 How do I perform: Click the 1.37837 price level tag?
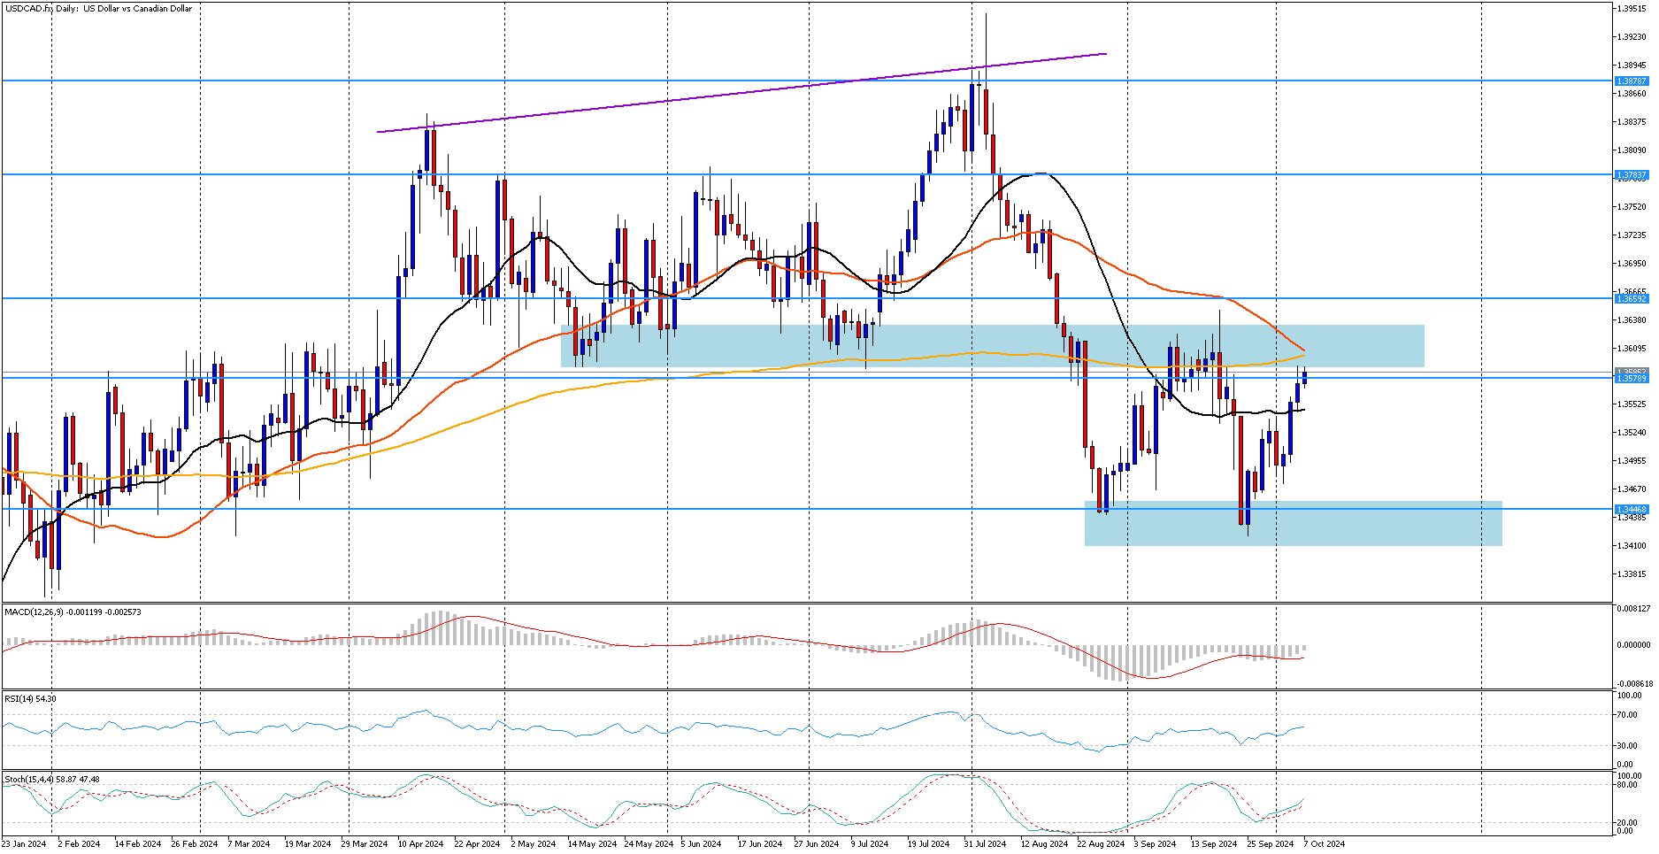tap(1632, 175)
